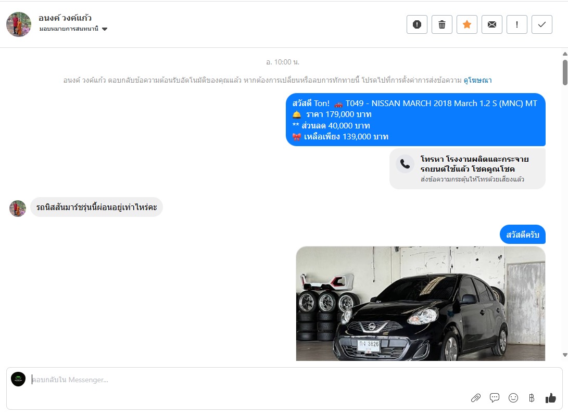Mark as unread with envelope icon
This screenshot has width=568, height=415.
tap(492, 24)
